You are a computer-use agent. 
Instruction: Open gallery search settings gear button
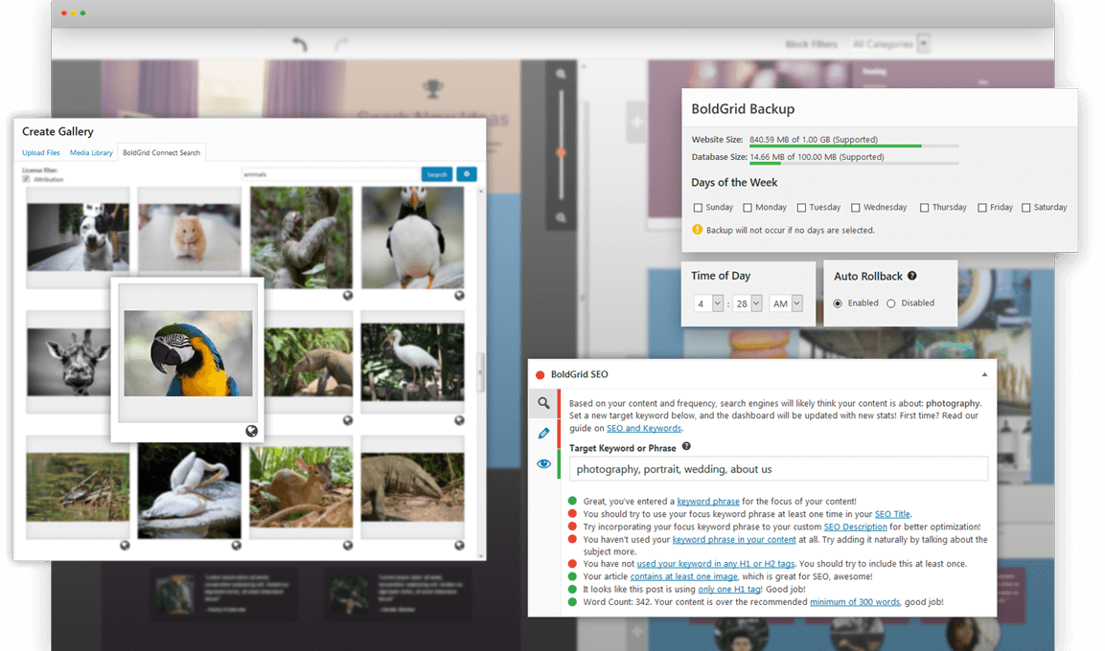(467, 174)
